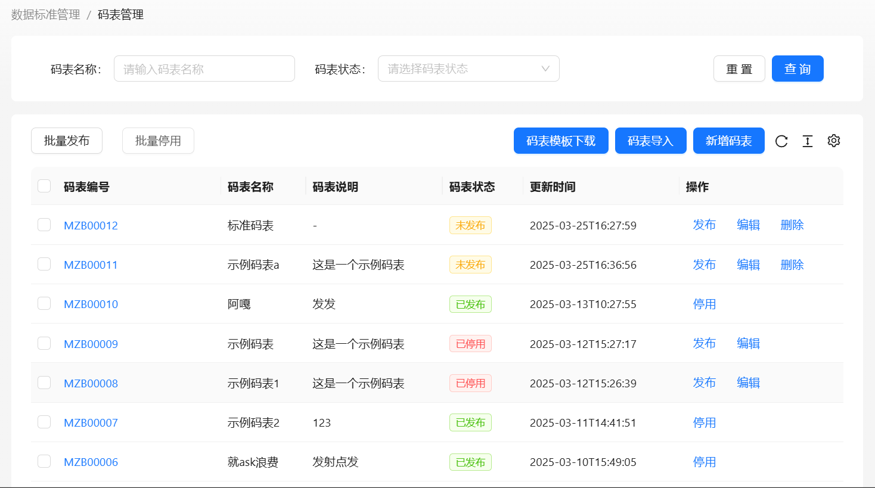Open the 码表状态 dropdown selector
875x488 pixels.
468,69
